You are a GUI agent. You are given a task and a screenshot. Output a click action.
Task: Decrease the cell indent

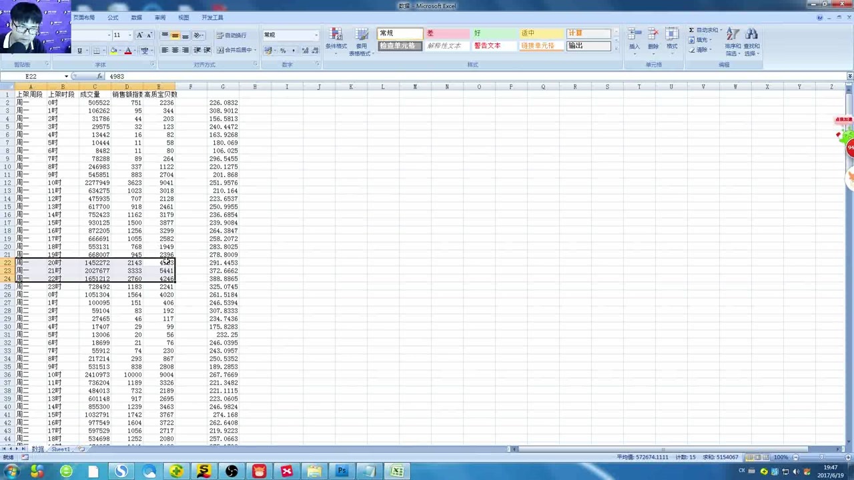point(197,51)
